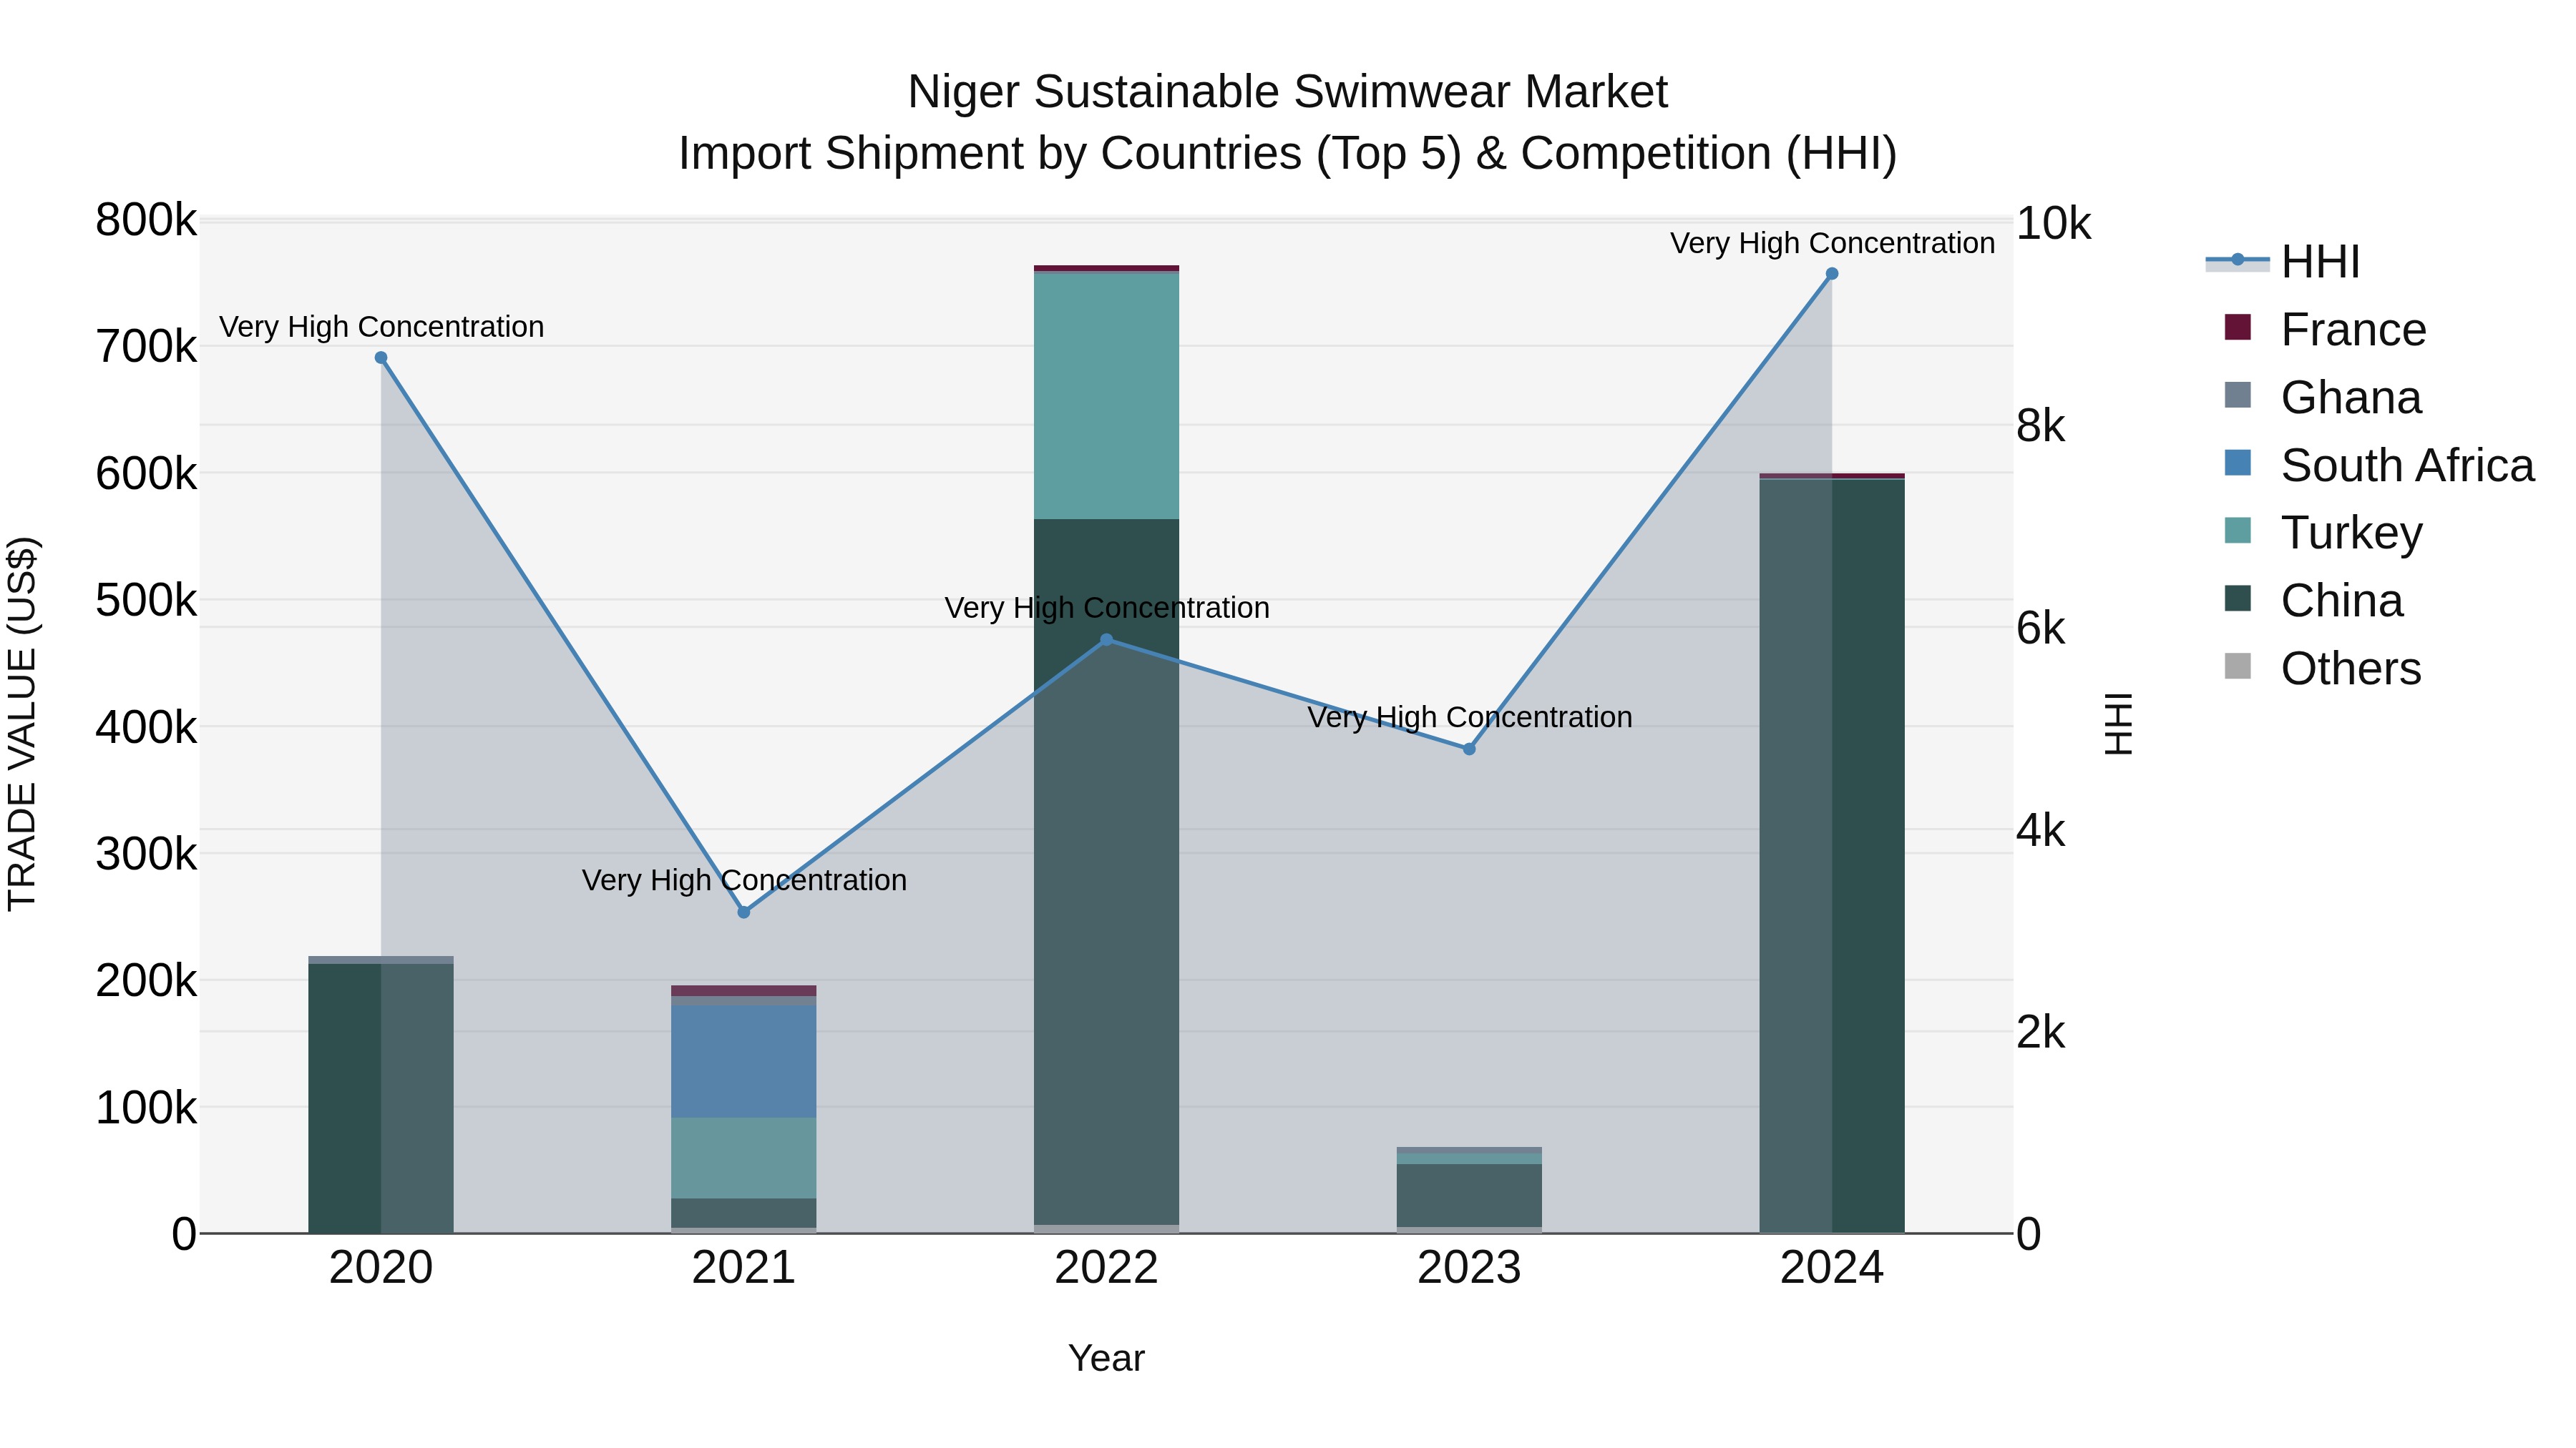Click the 2023 x-axis label
This screenshot has width=2576, height=1448.
click(1469, 1269)
